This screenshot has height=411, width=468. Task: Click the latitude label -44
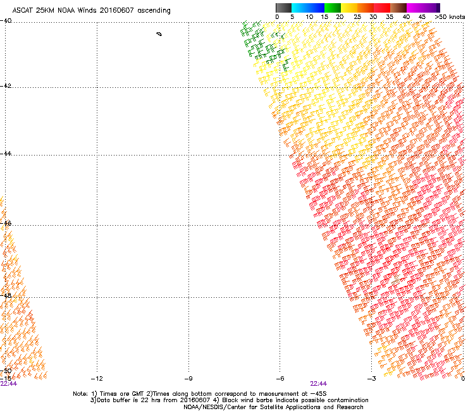click(6, 154)
